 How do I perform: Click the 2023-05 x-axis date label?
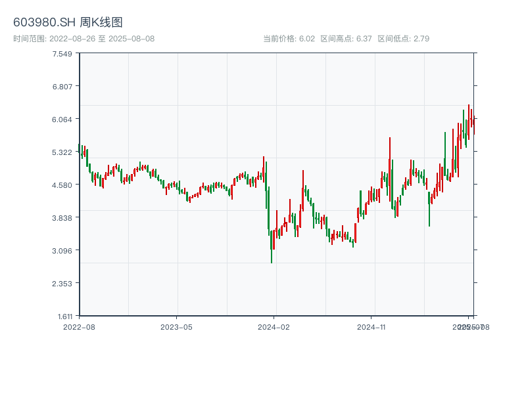pos(176,326)
